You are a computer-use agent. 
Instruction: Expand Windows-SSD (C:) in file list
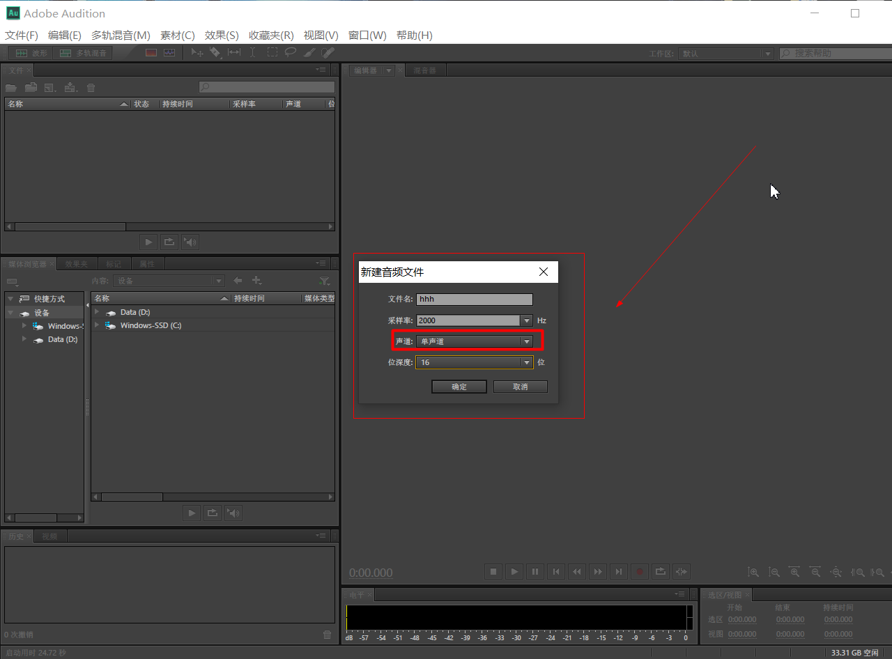[97, 325]
